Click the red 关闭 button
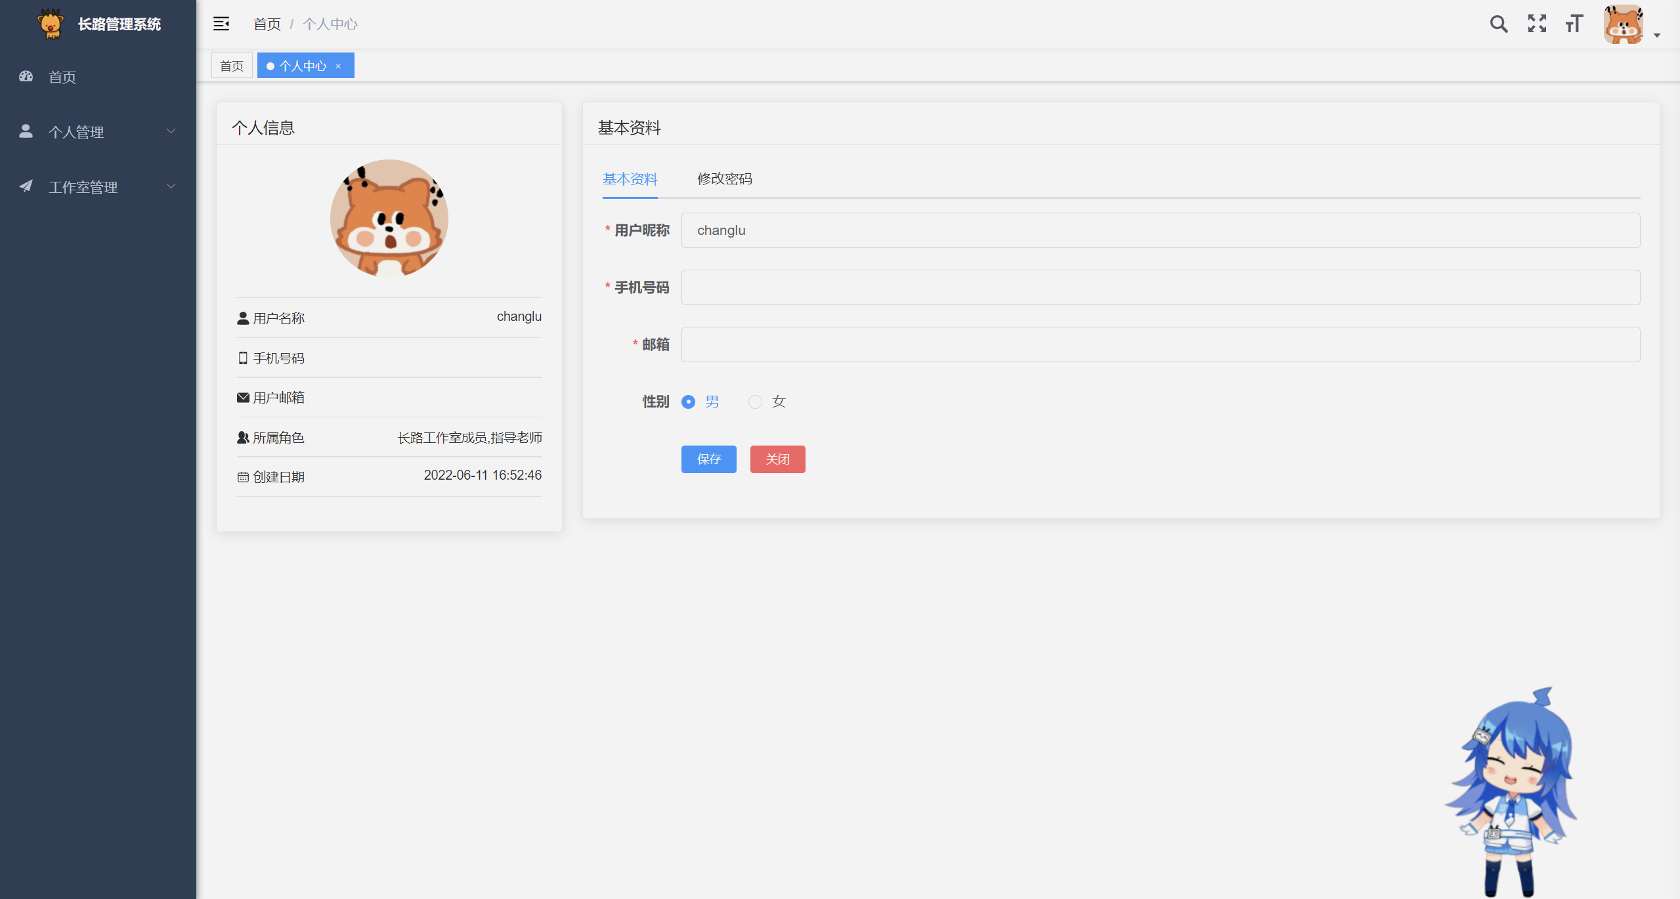1680x899 pixels. (x=777, y=459)
